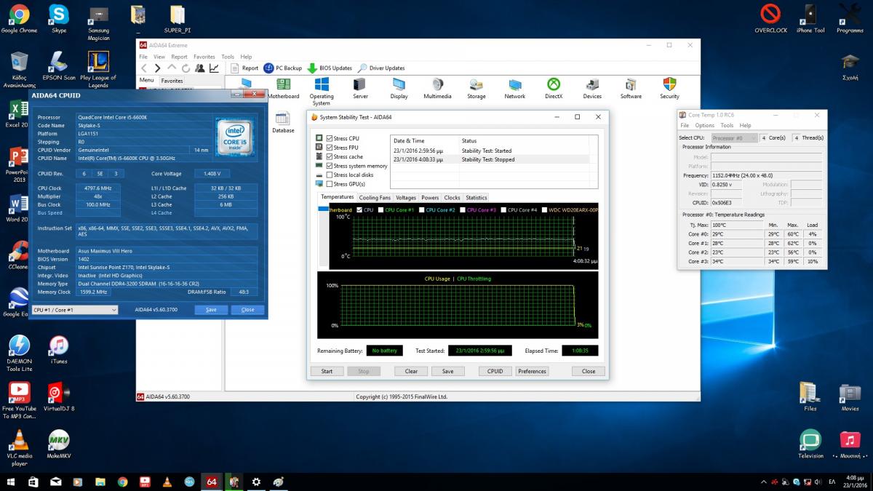Open the Google Chrome desktop shortcut
Viewport: 873px width, 491px height.
(x=19, y=20)
